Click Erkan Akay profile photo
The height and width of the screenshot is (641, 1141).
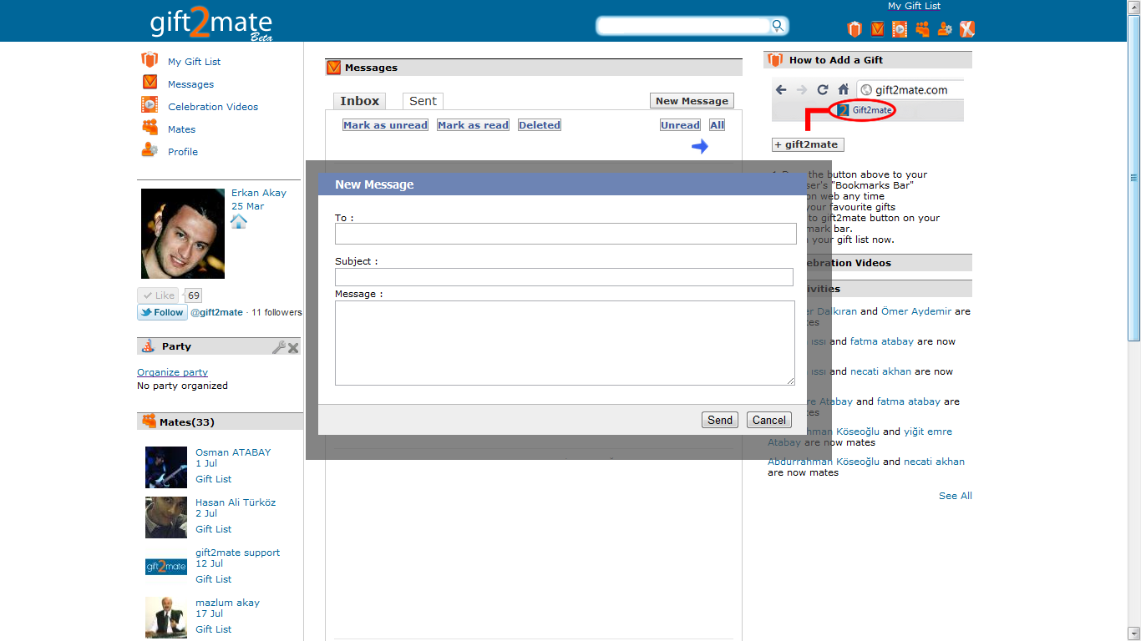point(183,234)
